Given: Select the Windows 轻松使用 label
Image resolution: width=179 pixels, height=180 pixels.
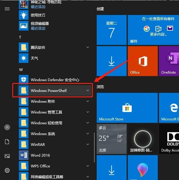Looking at the screenshot, I should [46, 123].
